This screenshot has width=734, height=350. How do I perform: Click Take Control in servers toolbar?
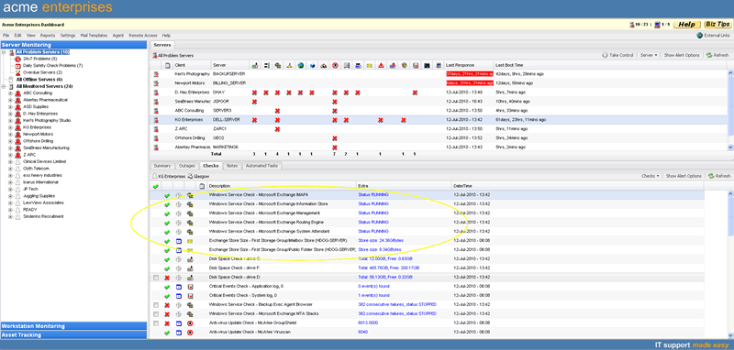click(x=617, y=55)
